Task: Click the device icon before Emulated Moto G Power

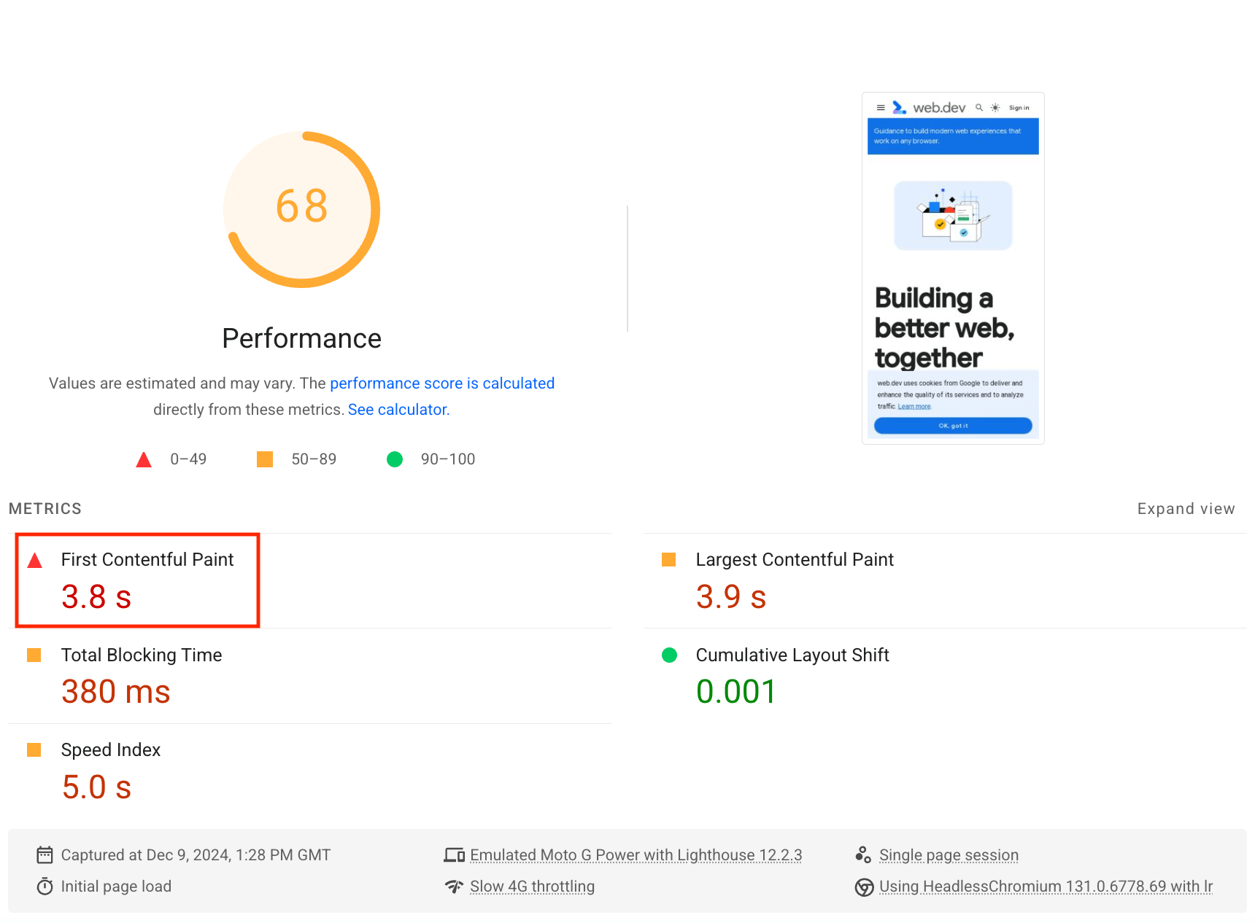Action: tap(454, 854)
